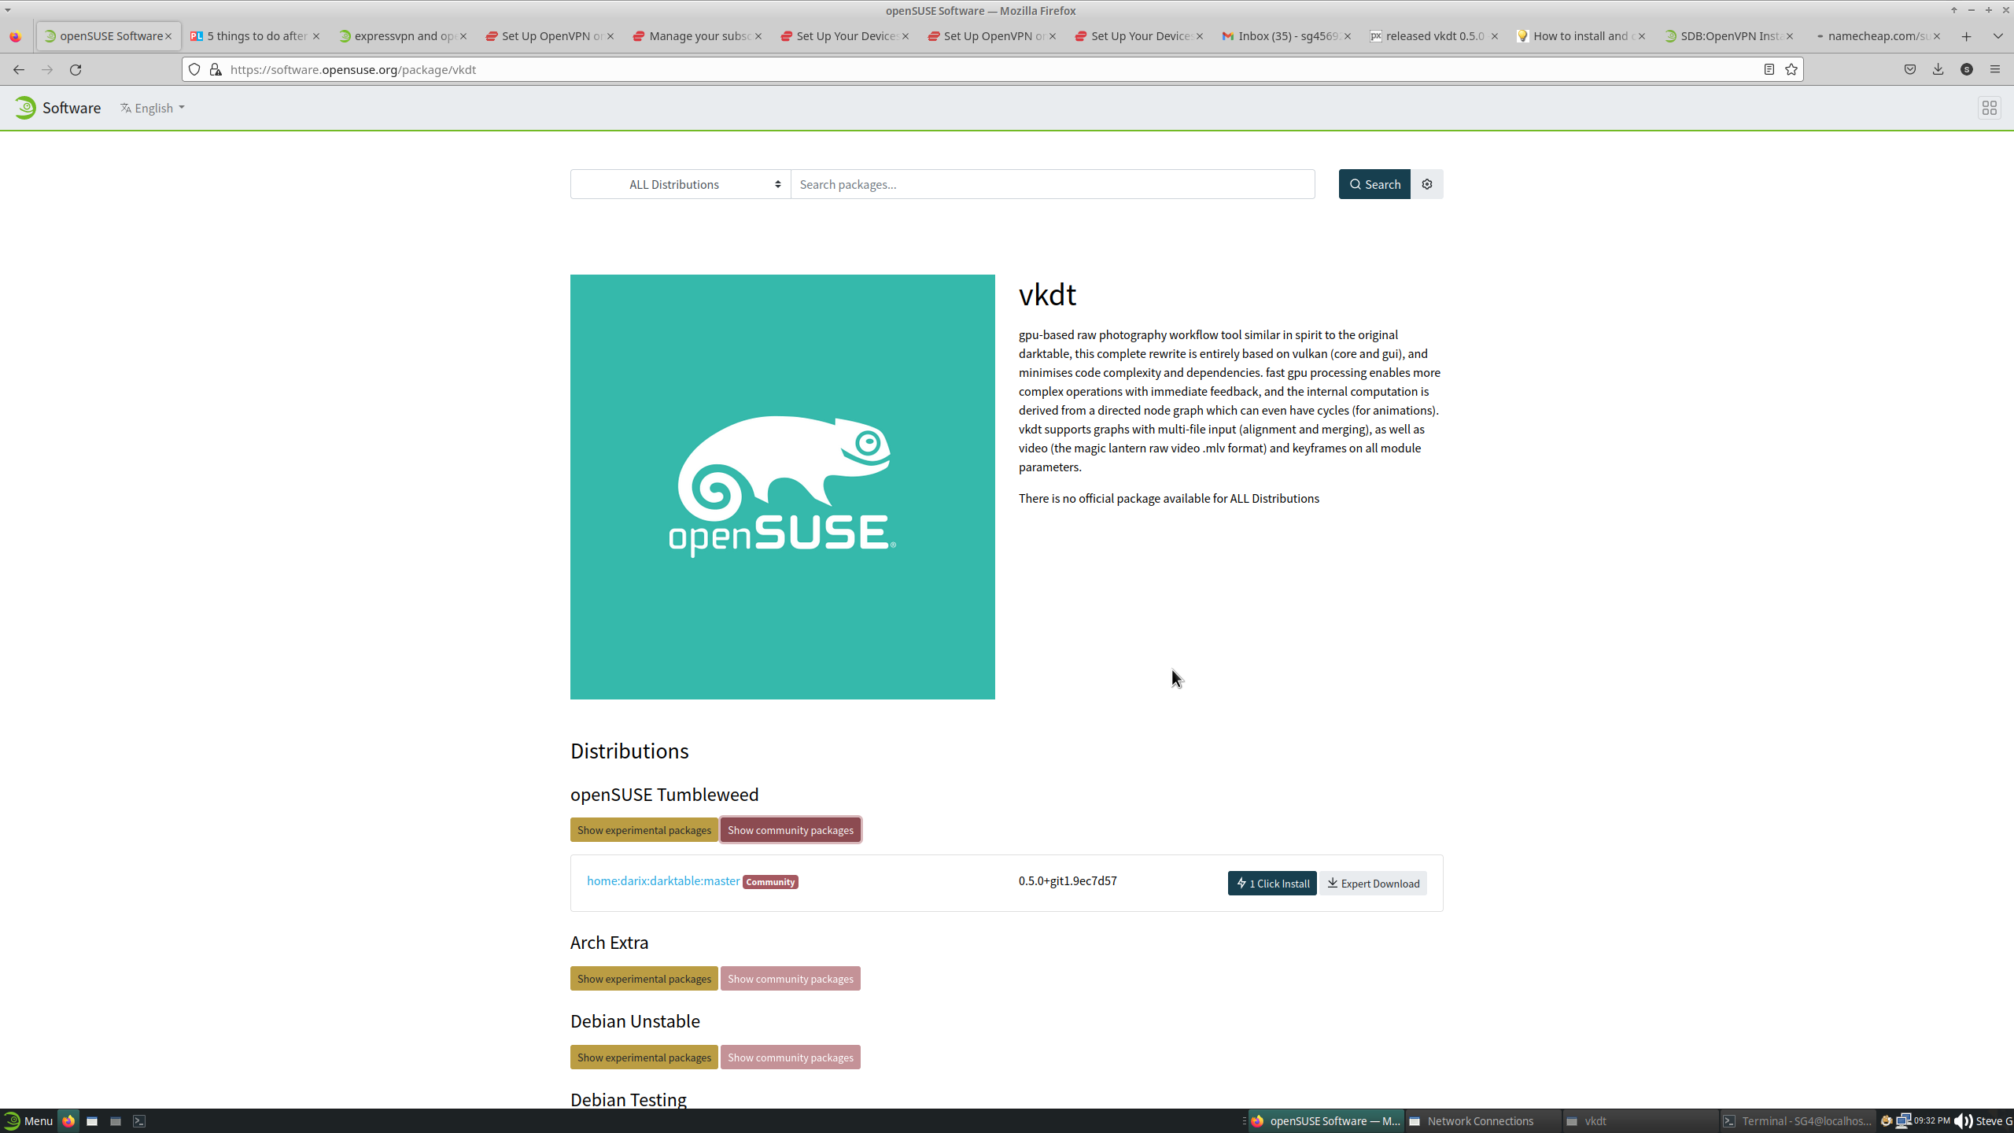Launch Firefox from the taskbar launcher
Viewport: 2014px width, 1133px height.
(69, 1121)
